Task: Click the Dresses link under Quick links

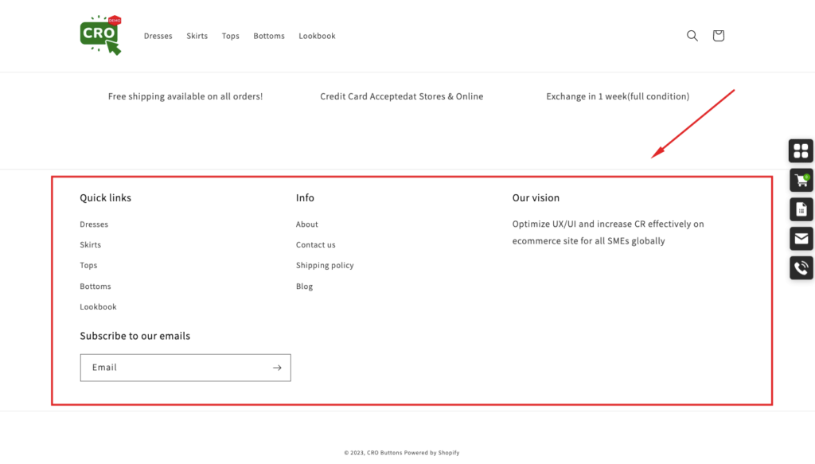Action: coord(94,224)
